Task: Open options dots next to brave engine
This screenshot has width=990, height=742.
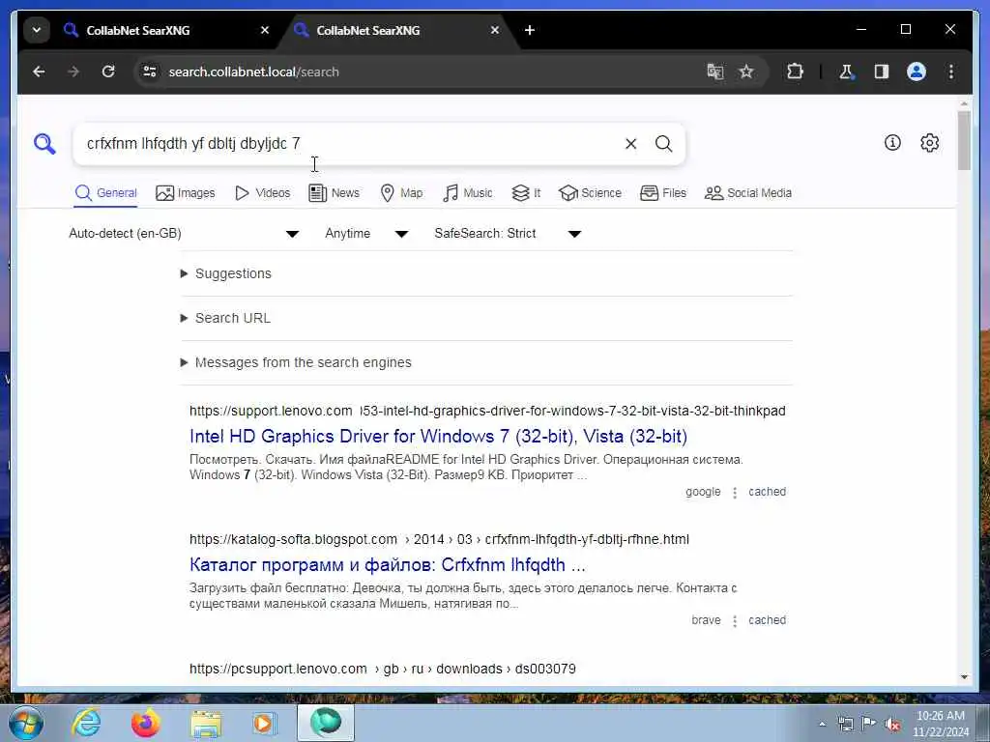Action: coord(735,621)
